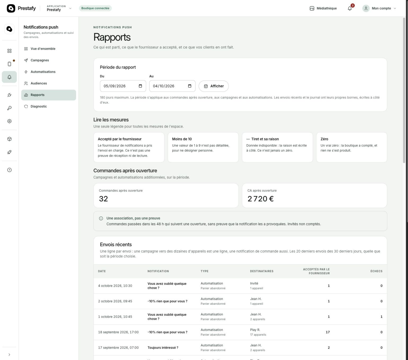Open the key icon in the icon rail

(9, 108)
